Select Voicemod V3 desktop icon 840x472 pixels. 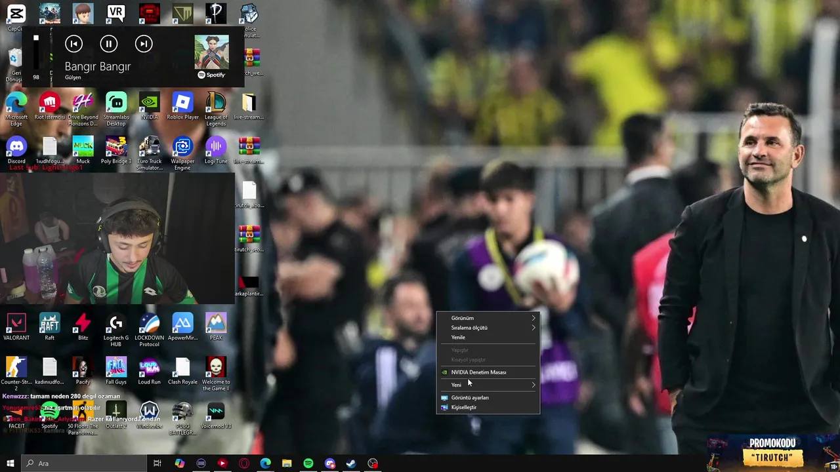coord(216,416)
